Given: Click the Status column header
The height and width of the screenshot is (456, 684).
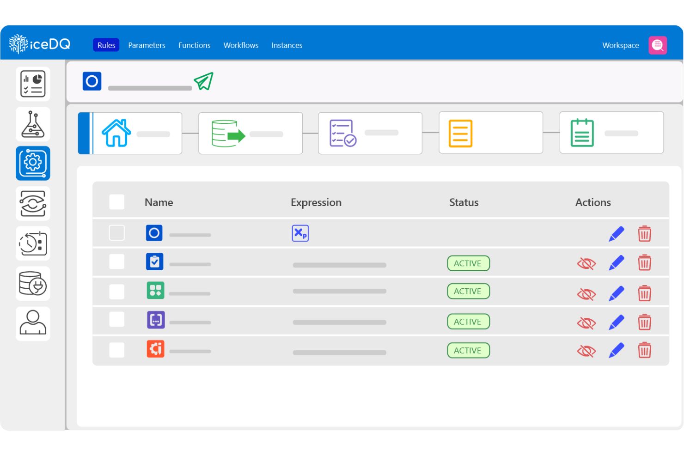Looking at the screenshot, I should pos(464,202).
